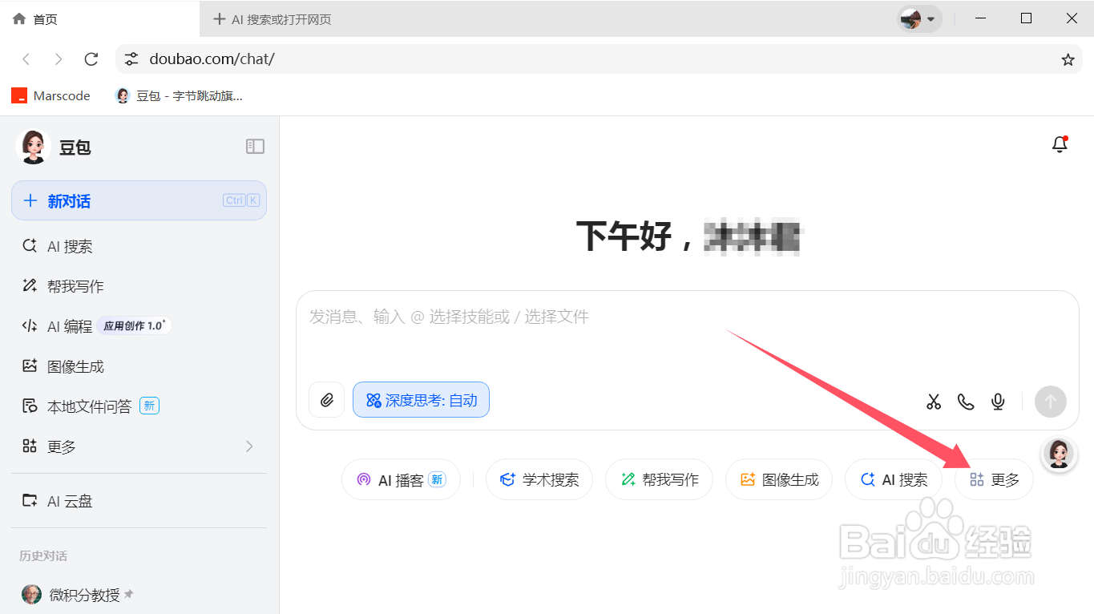1094x614 pixels.
Task: Open AI 编程 in the sidebar
Action: coord(139,326)
